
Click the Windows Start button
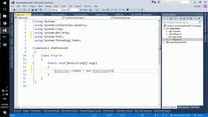click(5, 3)
